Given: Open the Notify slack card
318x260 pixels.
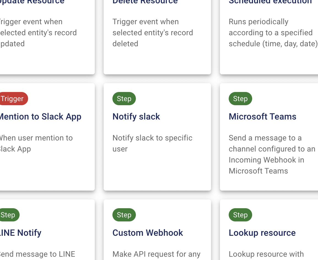Looking at the screenshot, I should point(157,137).
